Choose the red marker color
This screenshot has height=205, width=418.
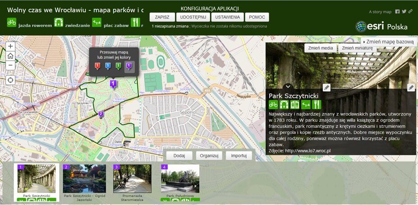pyautogui.click(x=97, y=66)
